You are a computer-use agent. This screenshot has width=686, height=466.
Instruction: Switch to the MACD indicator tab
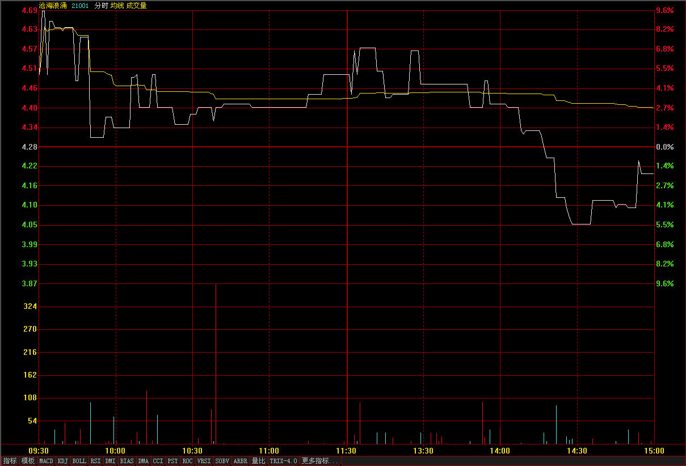46,461
